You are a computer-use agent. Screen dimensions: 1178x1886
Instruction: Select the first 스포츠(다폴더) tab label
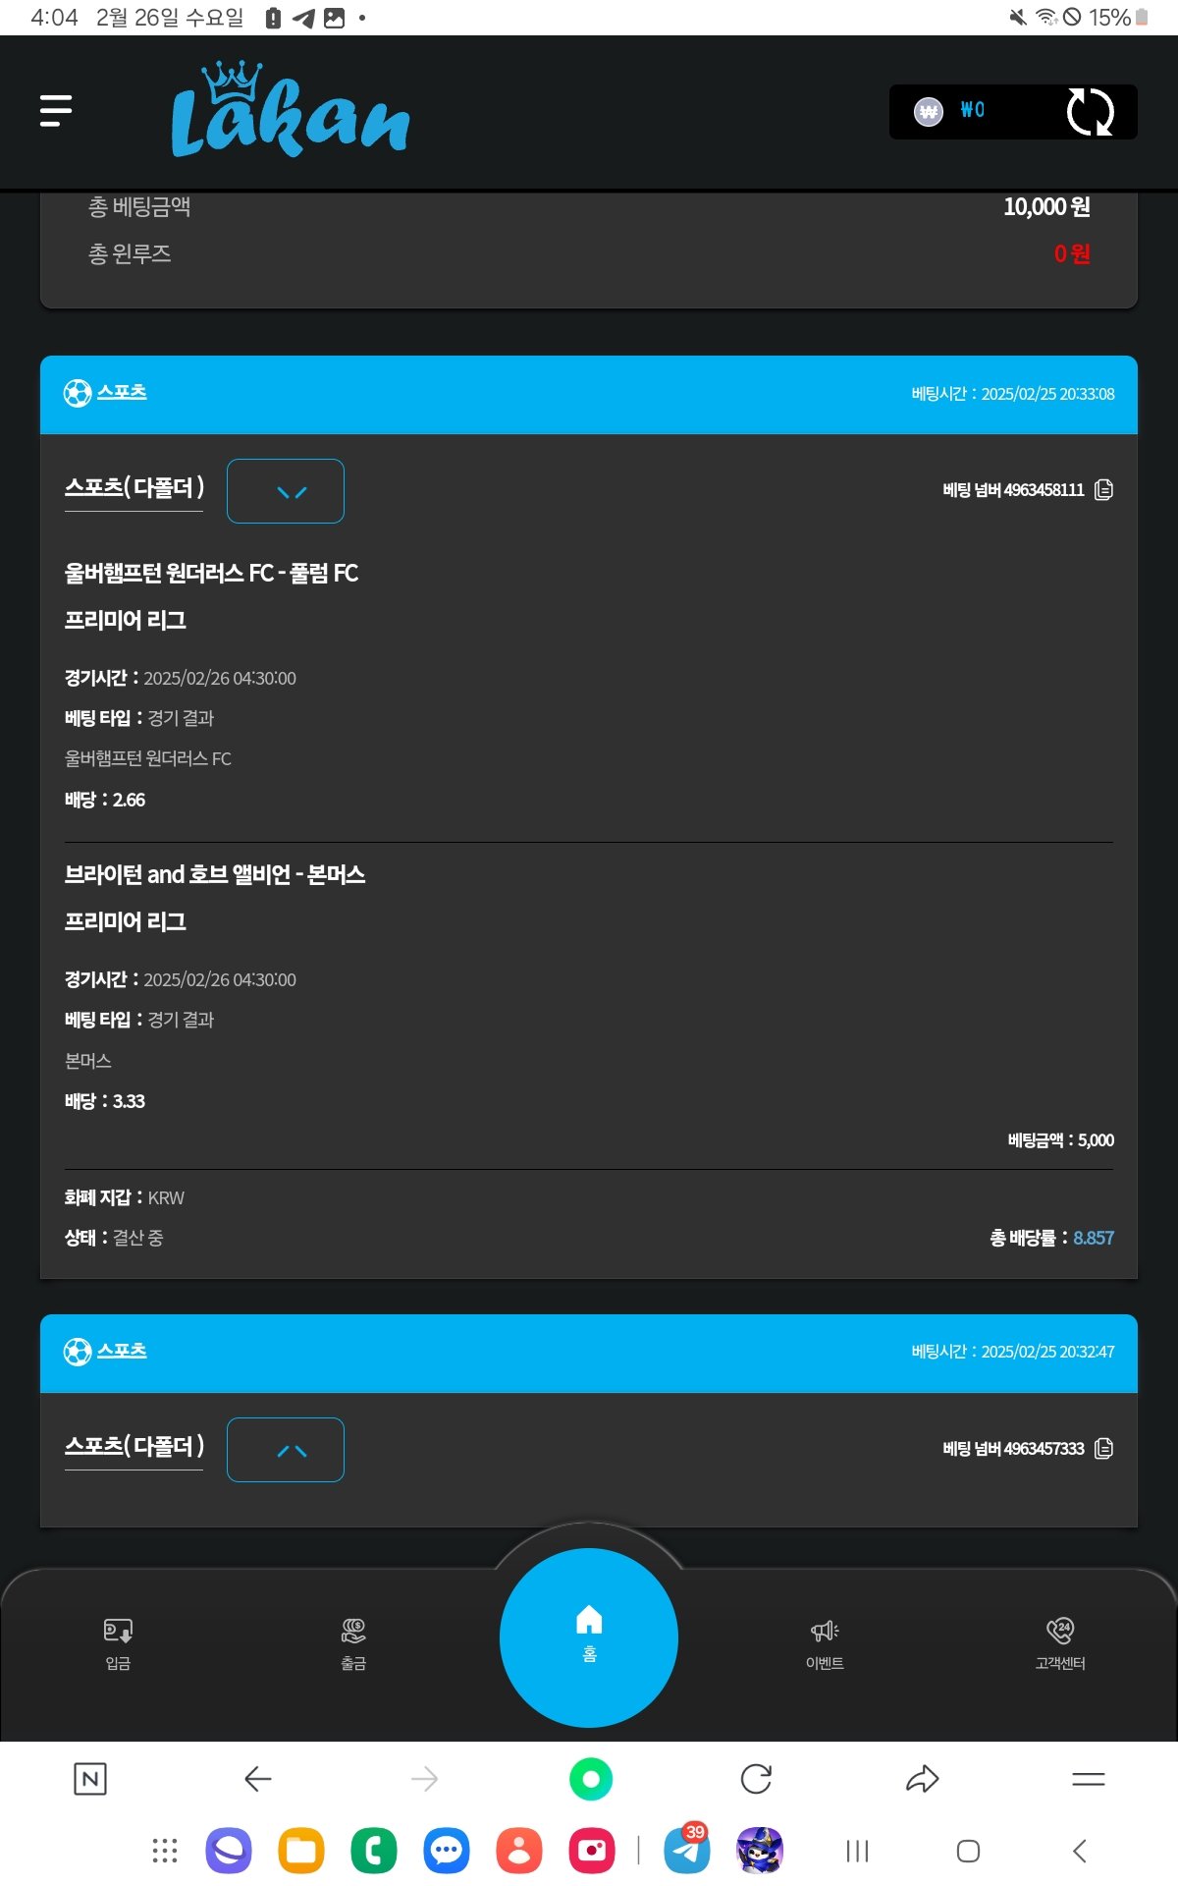[x=134, y=487]
